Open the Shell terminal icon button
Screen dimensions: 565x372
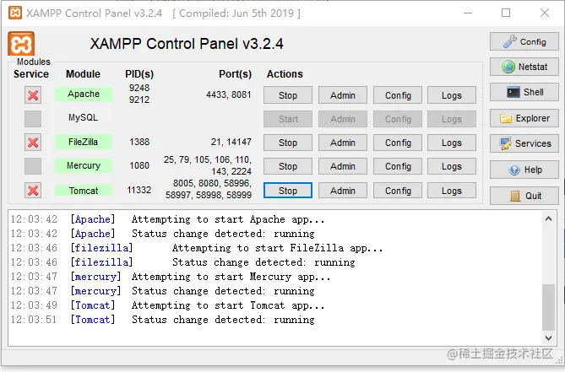(x=524, y=92)
